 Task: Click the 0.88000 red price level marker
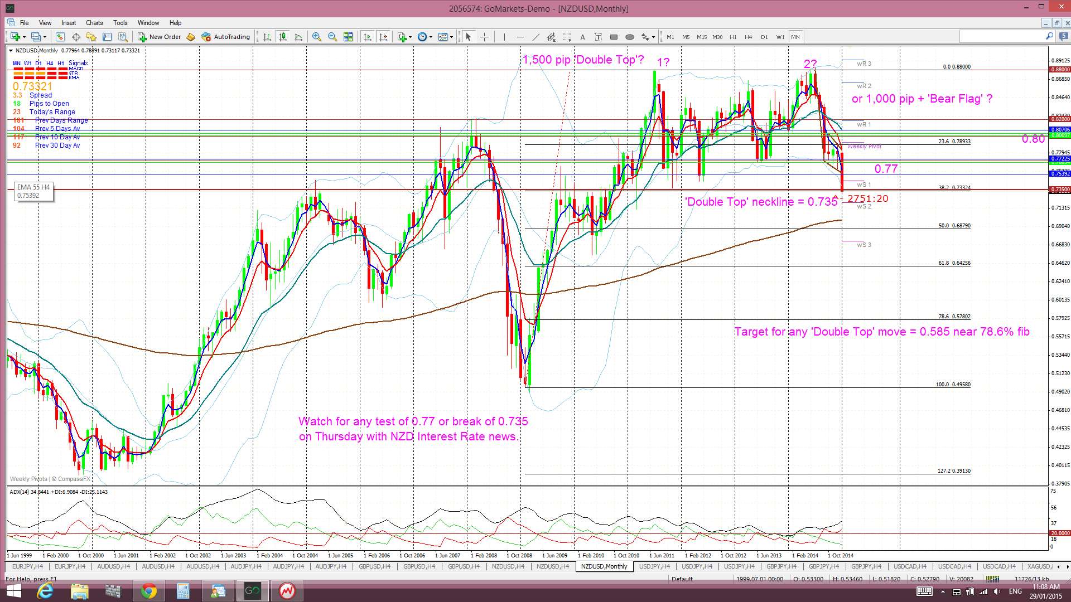click(1060, 70)
